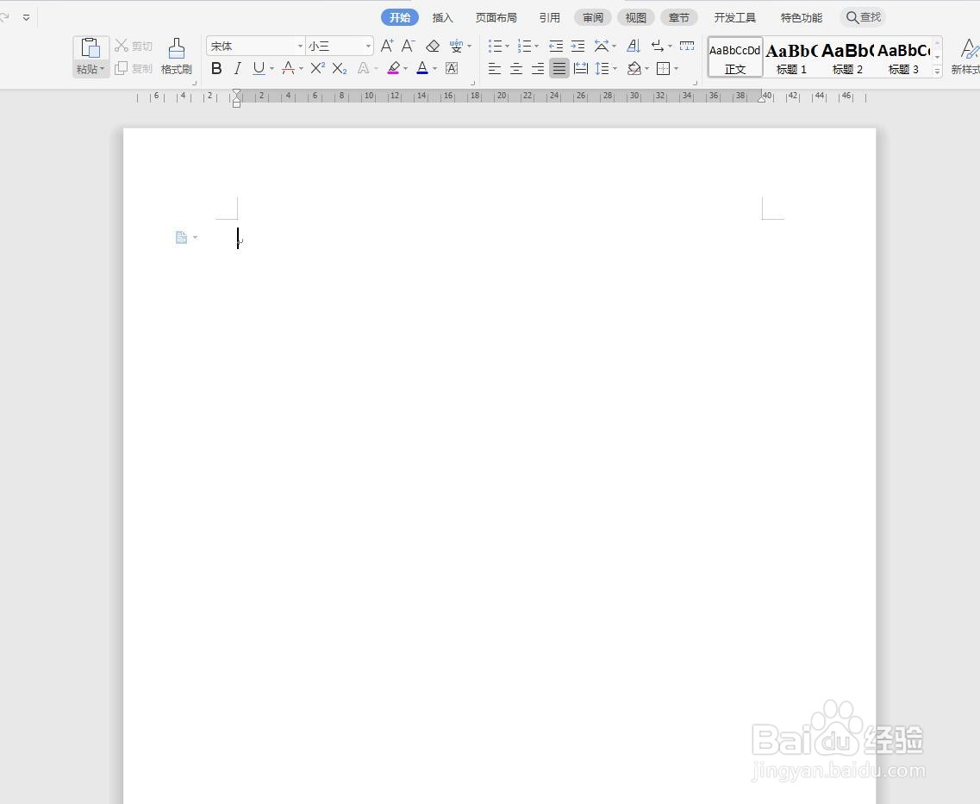This screenshot has height=804, width=980.
Task: Apply the 标题 1 heading style
Action: [x=791, y=58]
